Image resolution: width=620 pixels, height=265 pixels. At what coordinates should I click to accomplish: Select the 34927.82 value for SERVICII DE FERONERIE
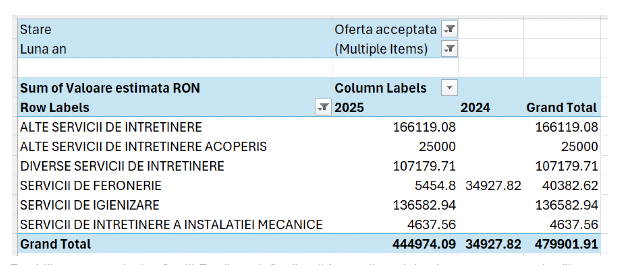coord(493,186)
